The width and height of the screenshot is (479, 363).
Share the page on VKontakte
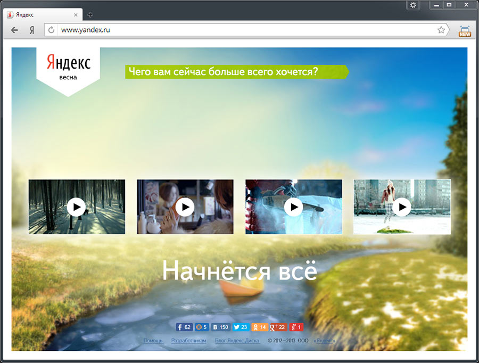click(x=220, y=327)
